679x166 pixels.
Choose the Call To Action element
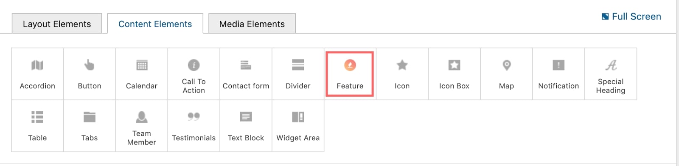194,74
